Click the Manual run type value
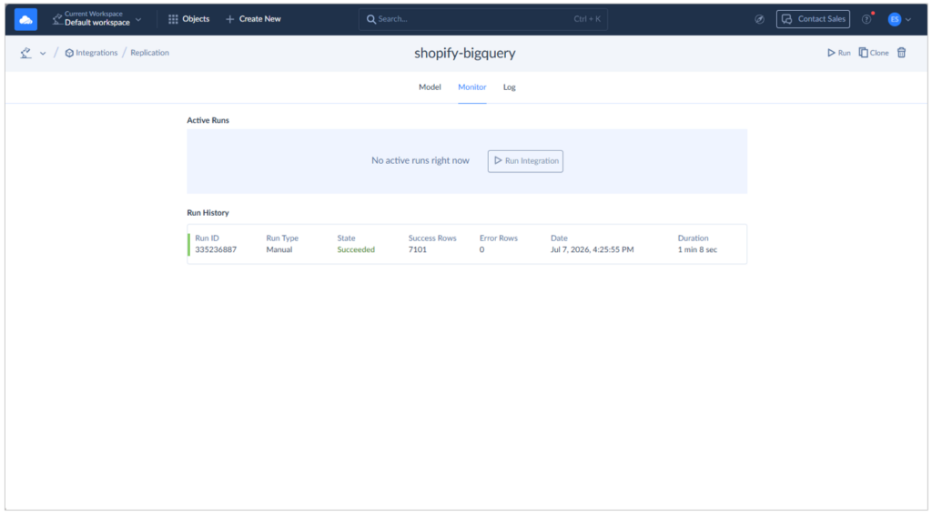The width and height of the screenshot is (932, 517). (279, 250)
